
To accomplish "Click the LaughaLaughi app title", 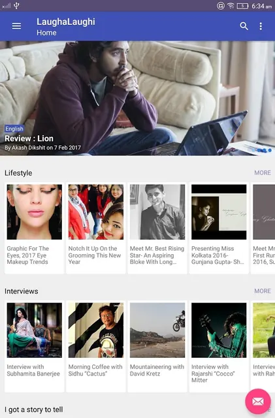I will (66, 22).
